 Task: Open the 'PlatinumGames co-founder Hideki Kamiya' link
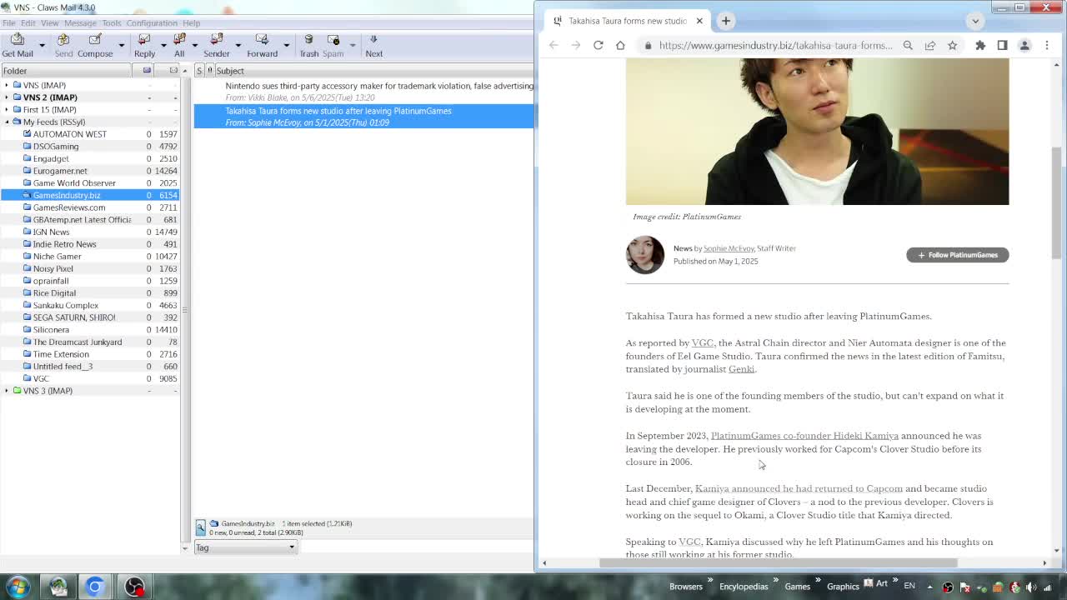[x=804, y=436]
